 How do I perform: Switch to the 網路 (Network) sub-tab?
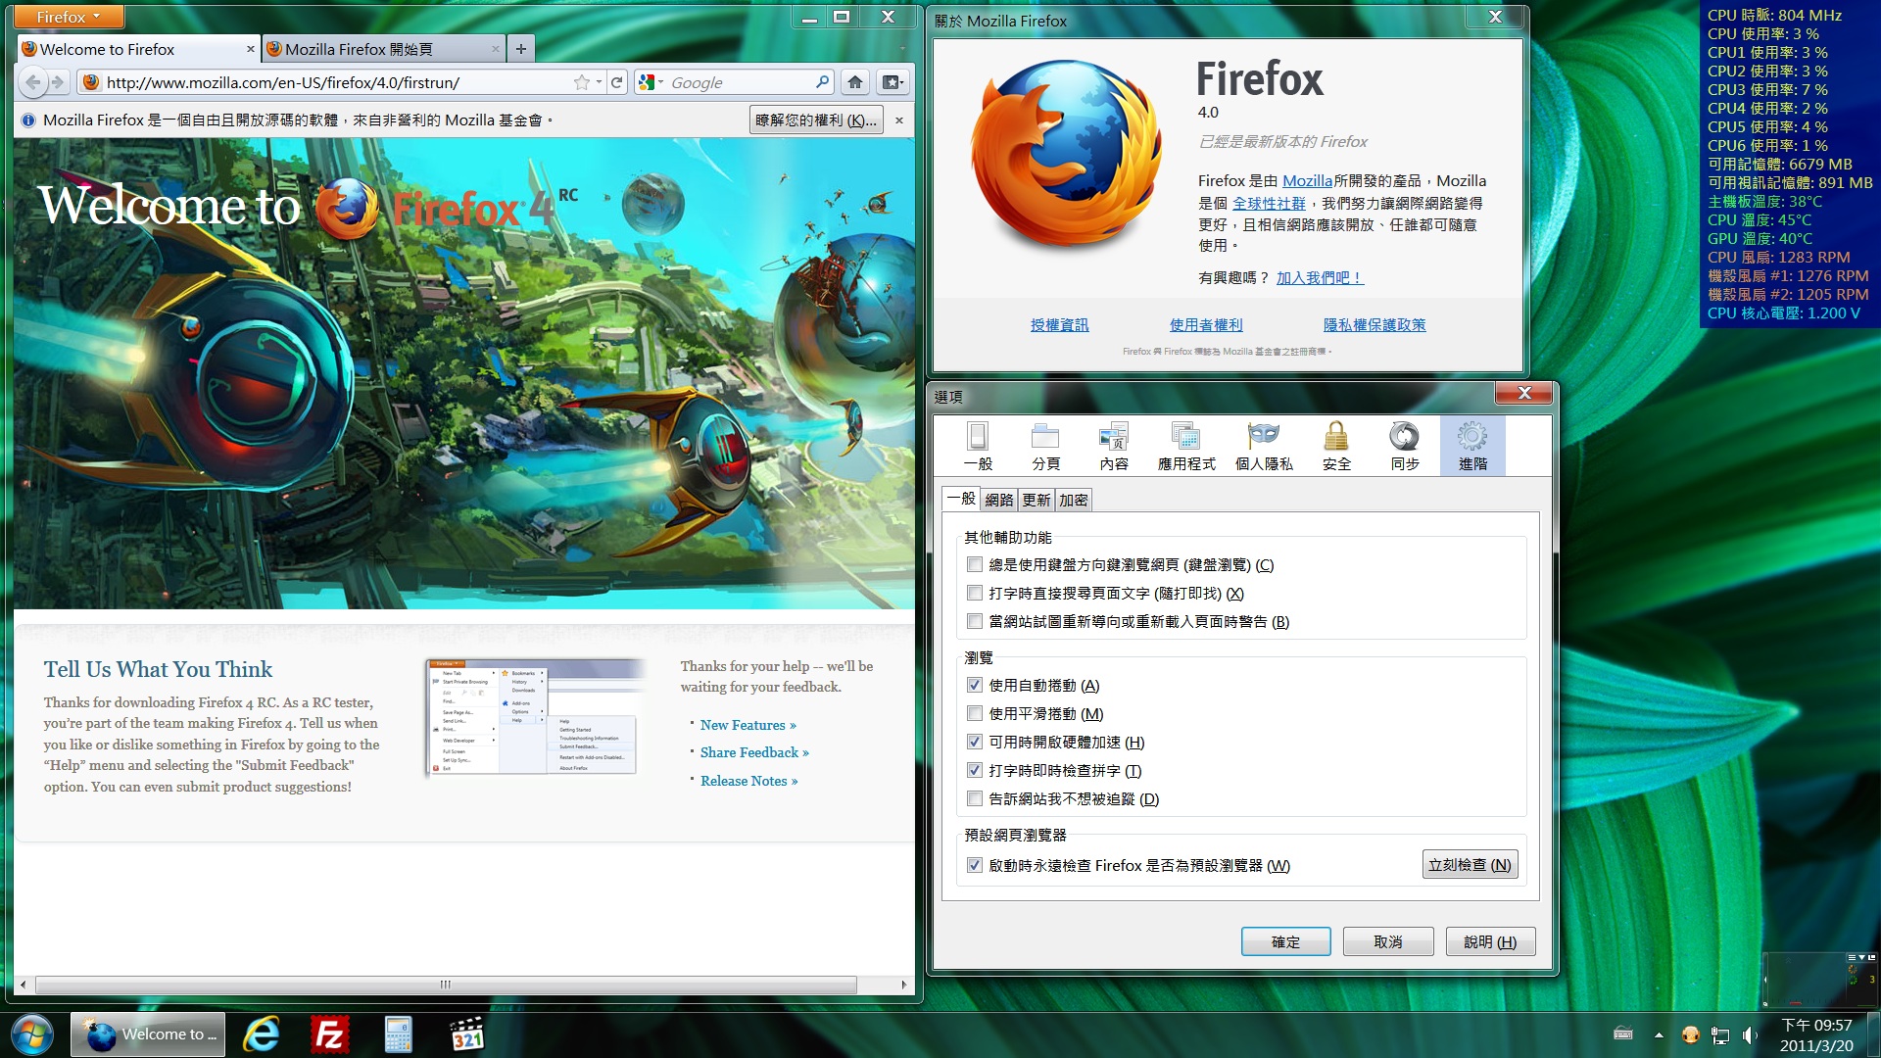pos(999,500)
